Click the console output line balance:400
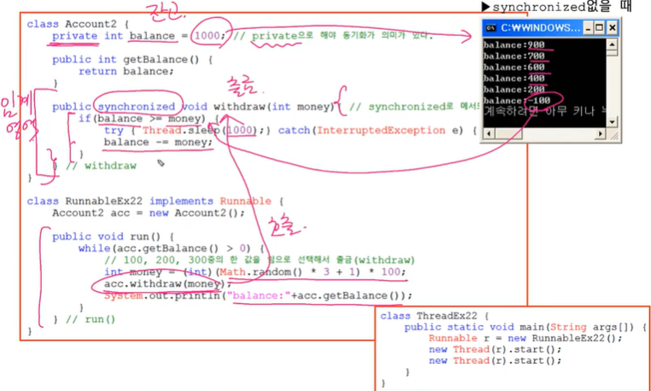Screen dimensions: 651x391 (514, 79)
